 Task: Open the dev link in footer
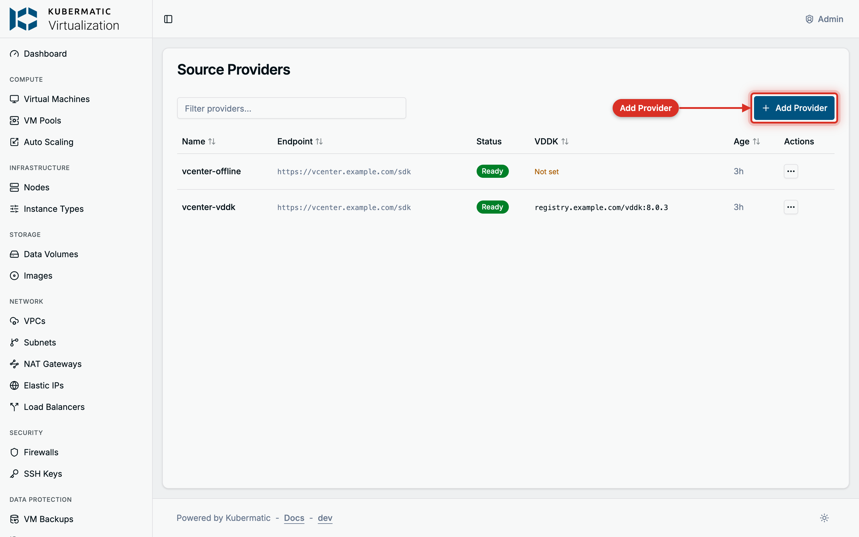click(x=325, y=518)
